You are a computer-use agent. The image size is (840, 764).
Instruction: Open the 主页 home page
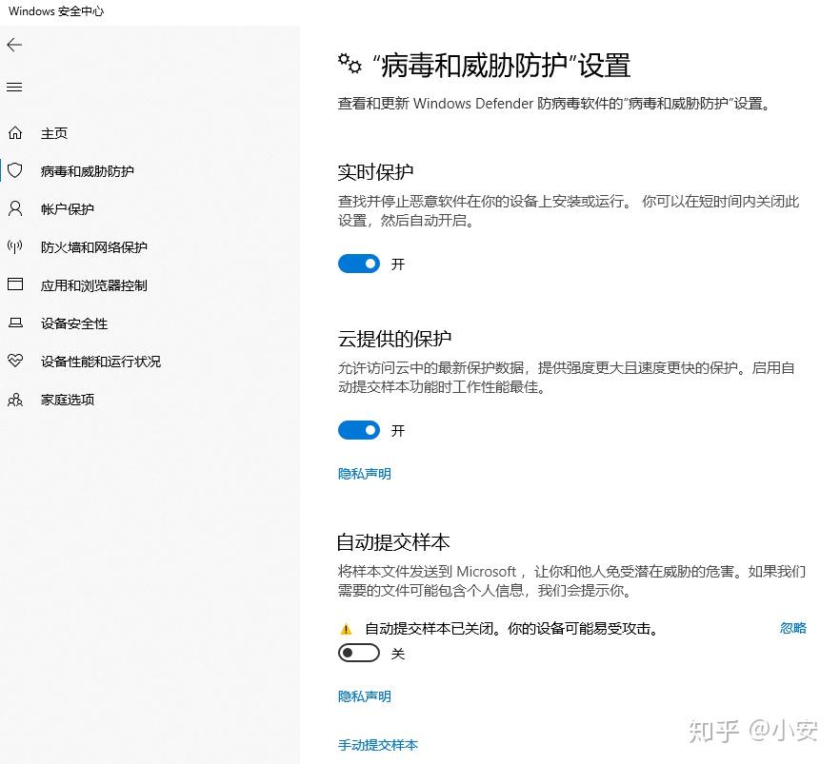pos(54,133)
